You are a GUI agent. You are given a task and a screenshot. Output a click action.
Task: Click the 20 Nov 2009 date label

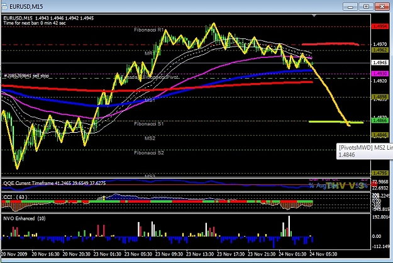[14, 254]
